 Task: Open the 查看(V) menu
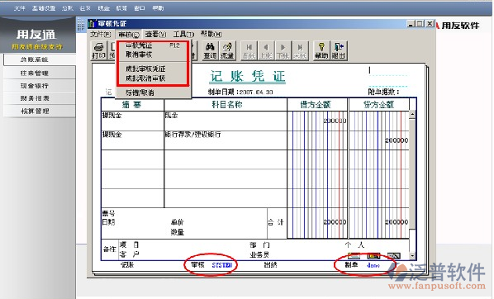155,34
